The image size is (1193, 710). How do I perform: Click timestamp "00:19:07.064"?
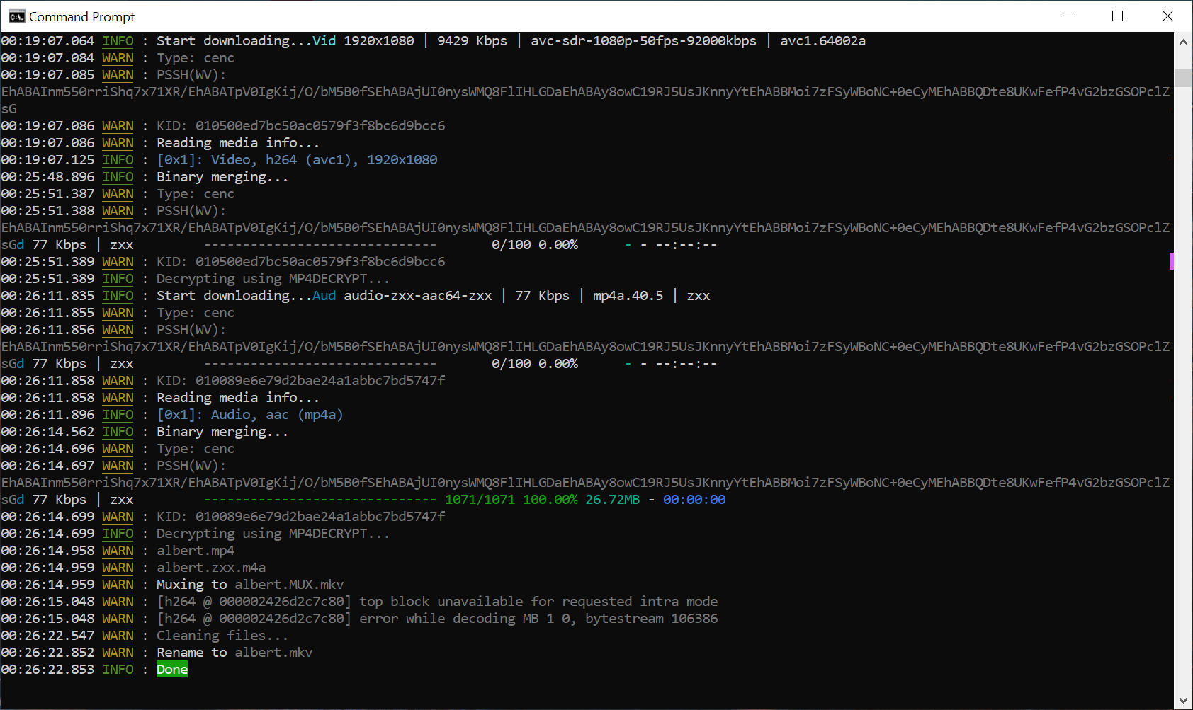pos(47,41)
